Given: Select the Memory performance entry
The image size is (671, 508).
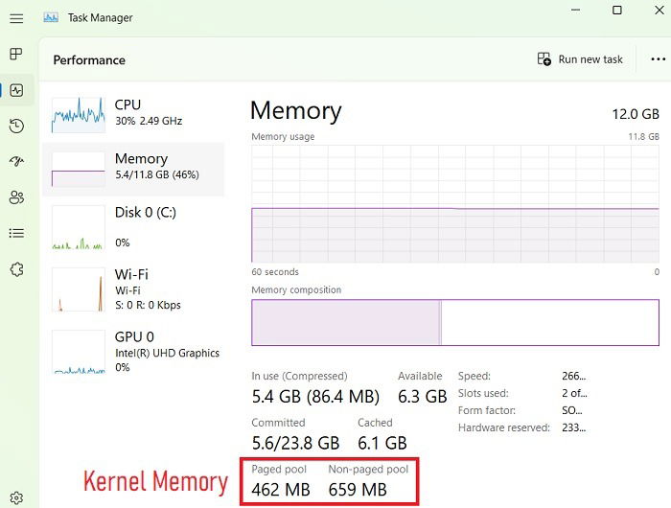Looking at the screenshot, I should pos(132,167).
